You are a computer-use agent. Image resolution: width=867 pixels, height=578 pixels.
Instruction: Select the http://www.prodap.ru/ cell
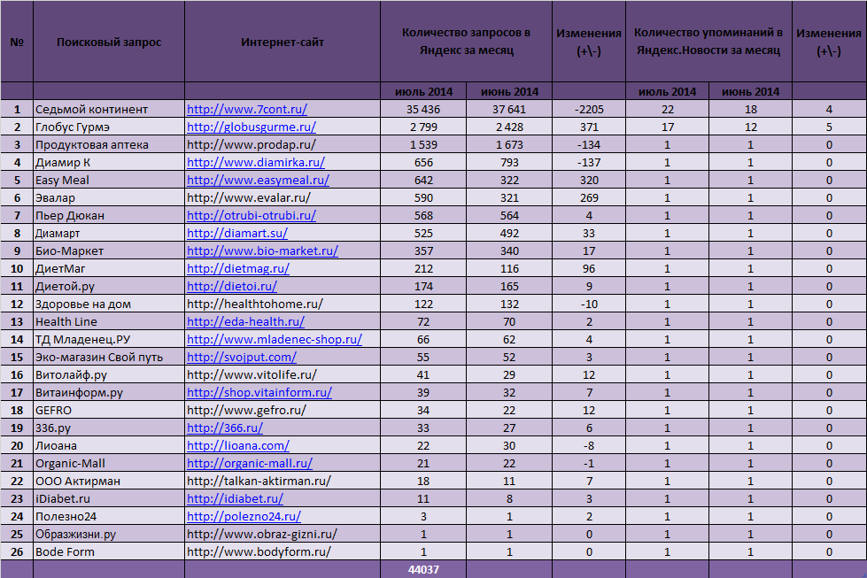(x=282, y=145)
